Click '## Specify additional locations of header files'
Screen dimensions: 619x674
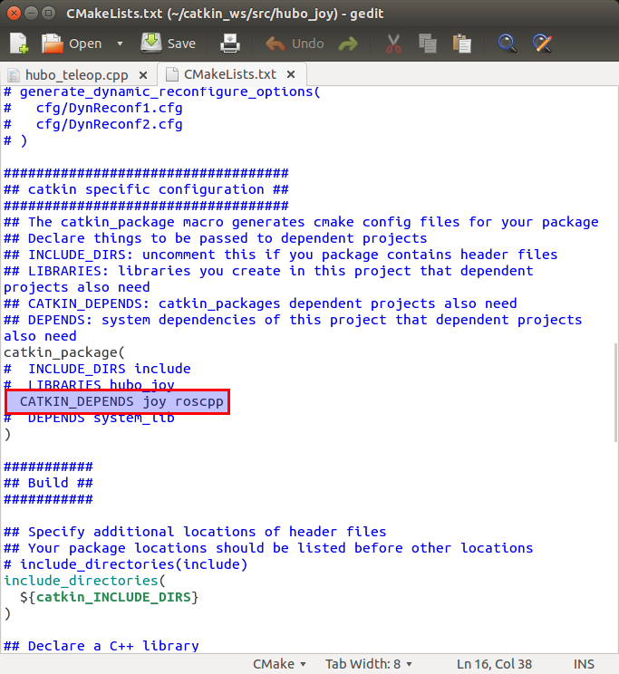point(195,532)
